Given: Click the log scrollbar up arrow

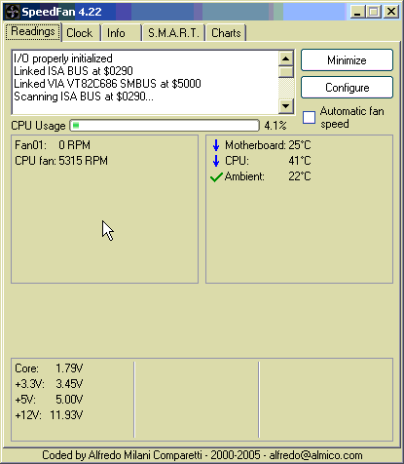Looking at the screenshot, I should [286, 58].
